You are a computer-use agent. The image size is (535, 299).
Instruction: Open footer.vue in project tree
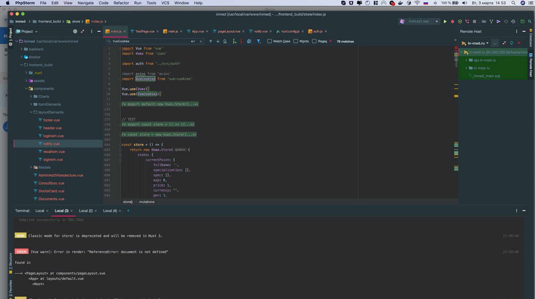click(51, 120)
